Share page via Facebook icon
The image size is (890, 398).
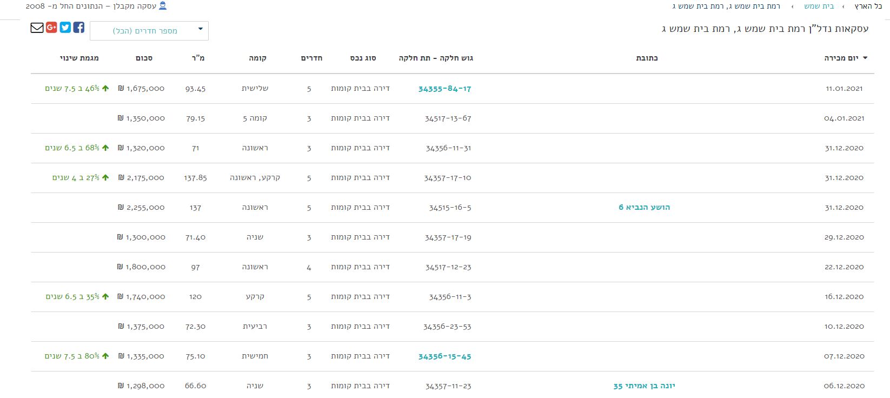tap(79, 28)
